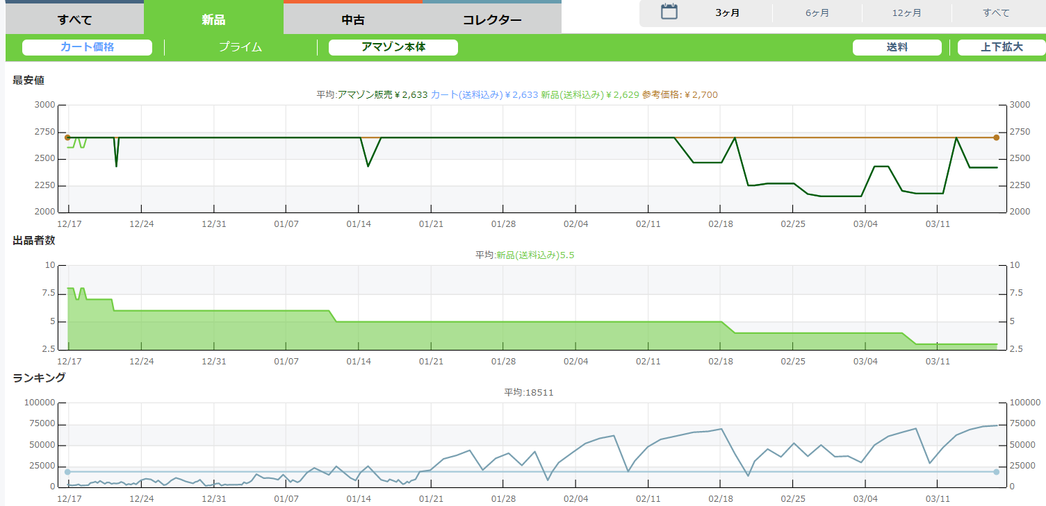1046x506 pixels.
Task: Click left endpoint dot of 参考価格 line
Action: [67, 137]
